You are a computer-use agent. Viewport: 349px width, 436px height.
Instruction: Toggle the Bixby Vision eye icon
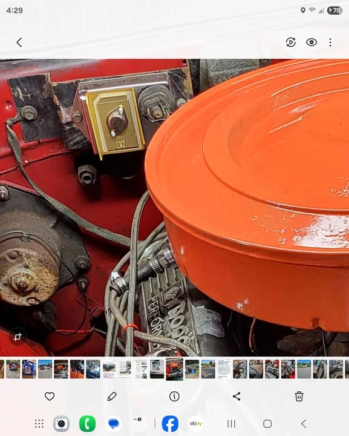coord(311,42)
